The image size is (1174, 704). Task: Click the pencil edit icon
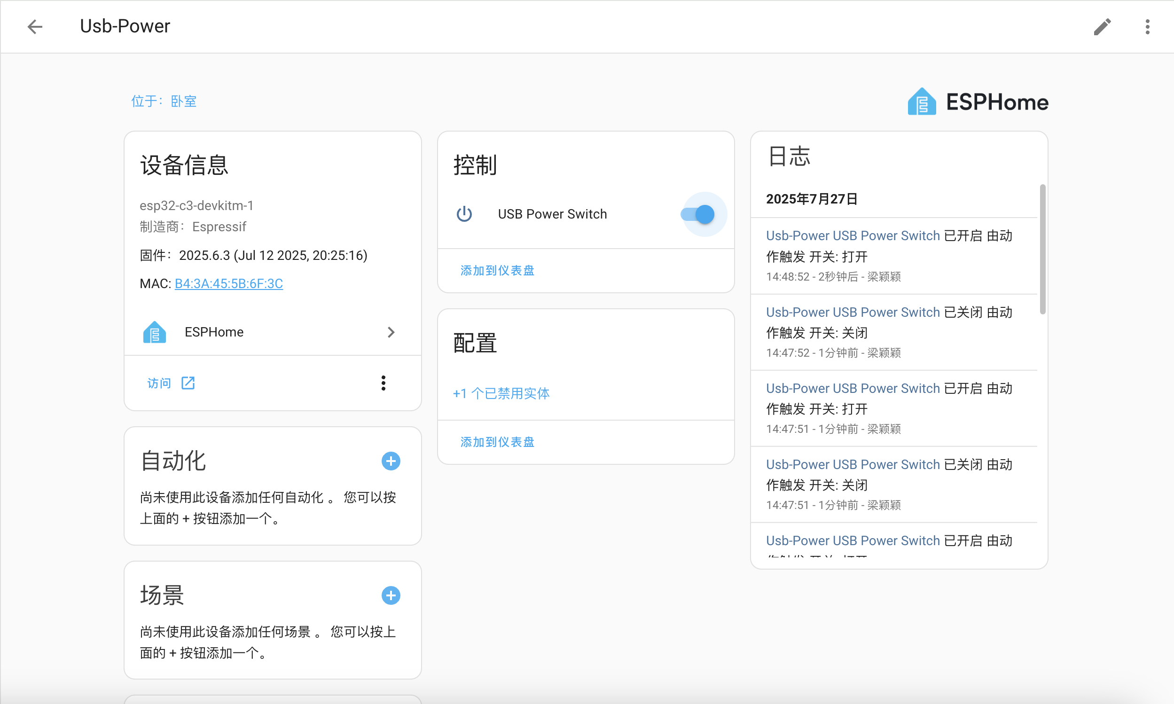(1102, 27)
